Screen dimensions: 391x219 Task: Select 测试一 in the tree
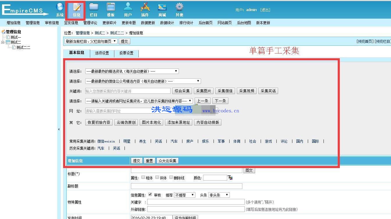(x=16, y=37)
